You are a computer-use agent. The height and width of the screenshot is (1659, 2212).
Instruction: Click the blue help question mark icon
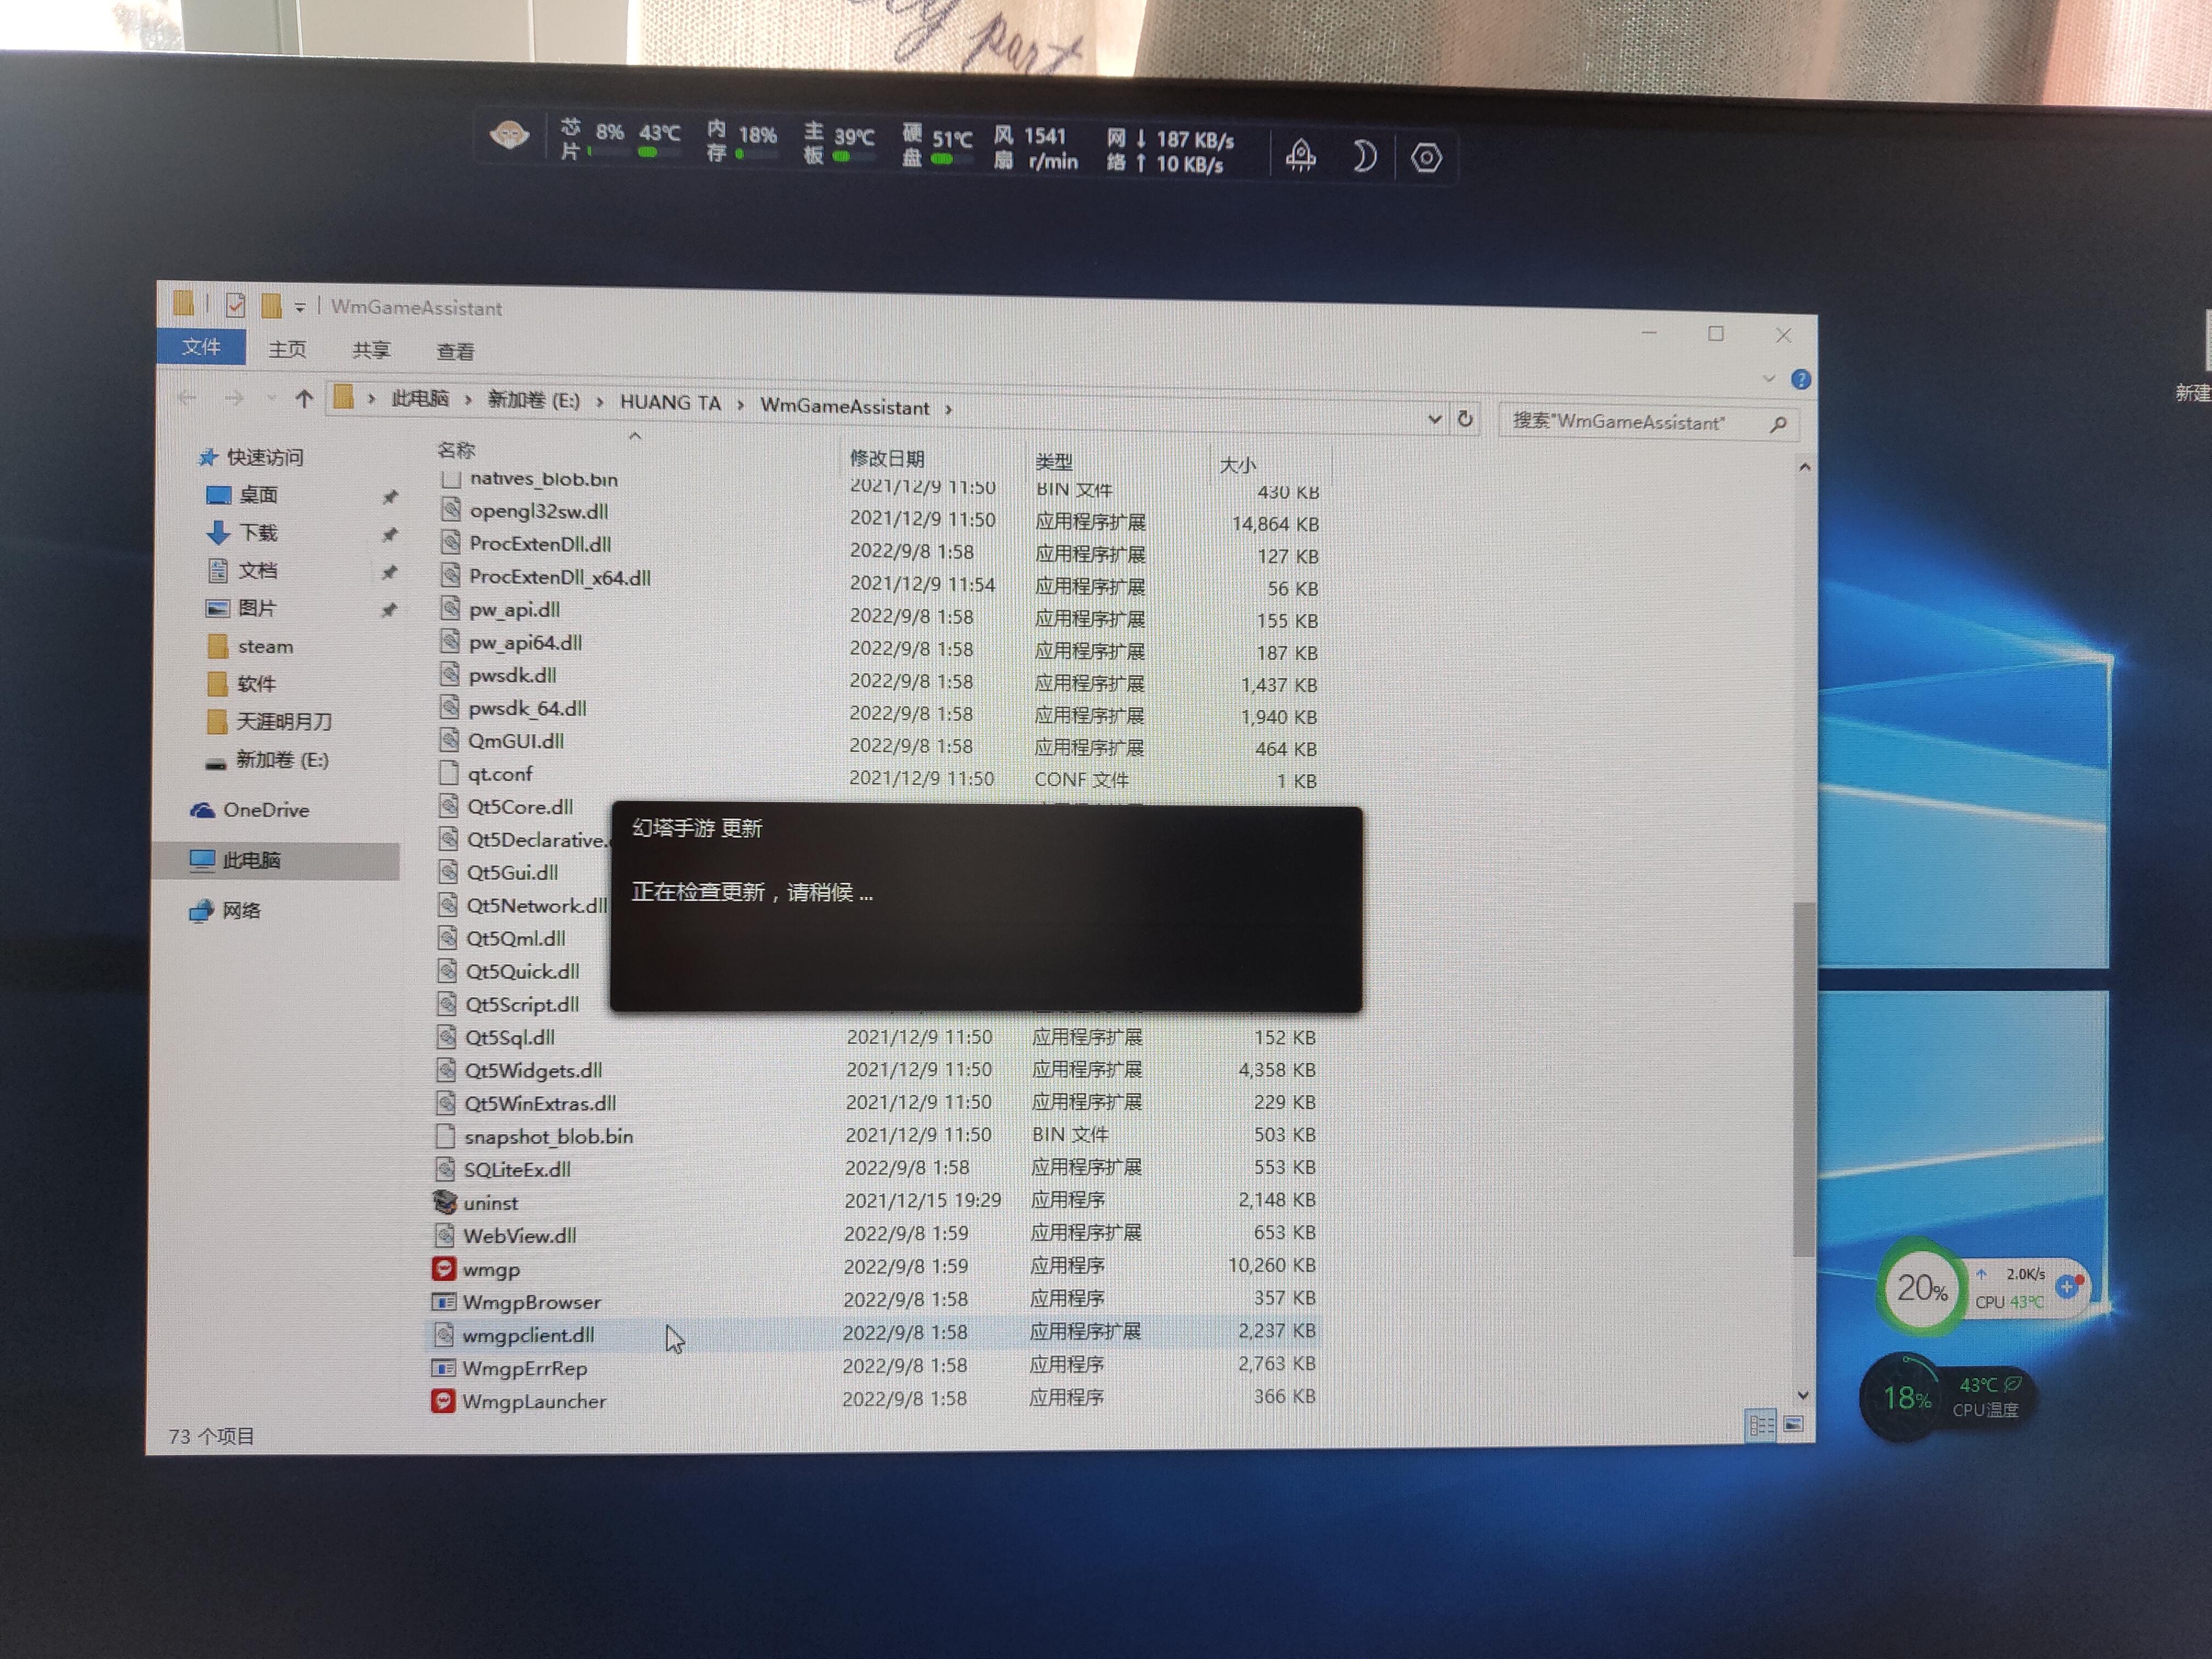[x=1800, y=380]
